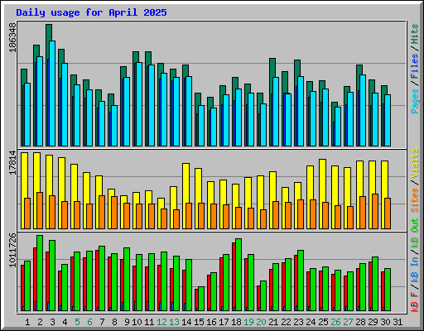Click the day 23 green kB Out bar
This screenshot has height=331, width=424.
[x=301, y=281]
